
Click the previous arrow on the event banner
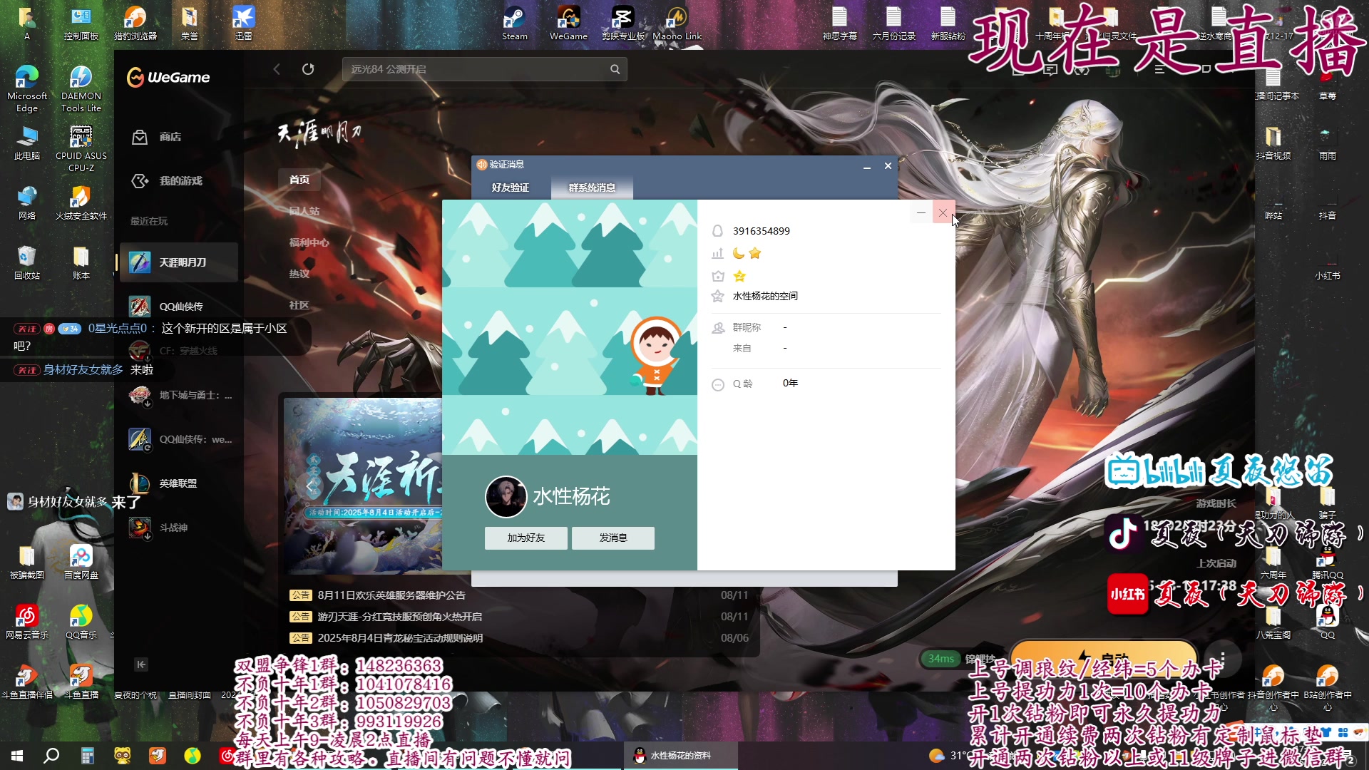[x=309, y=486]
